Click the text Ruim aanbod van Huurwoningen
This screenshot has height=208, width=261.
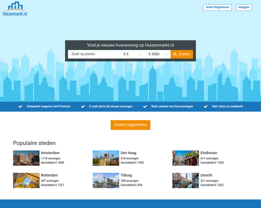point(172,106)
